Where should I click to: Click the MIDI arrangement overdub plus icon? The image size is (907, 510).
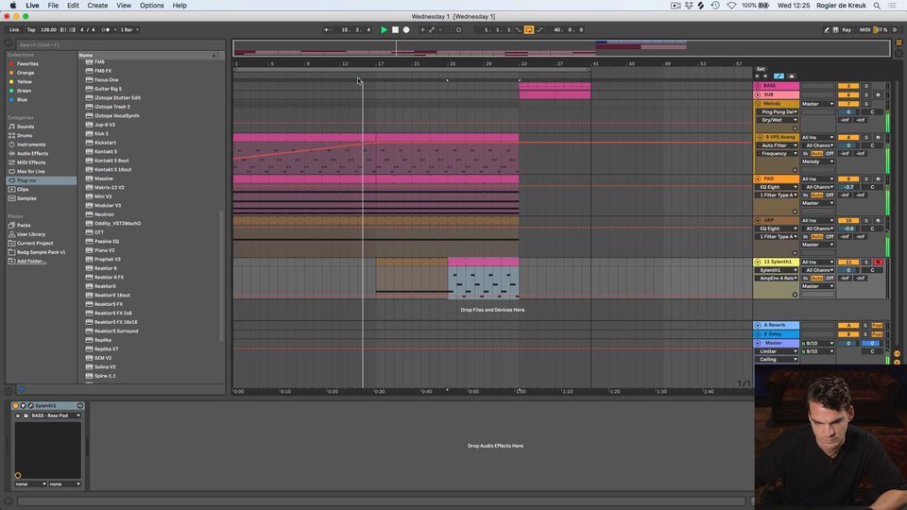(x=422, y=29)
